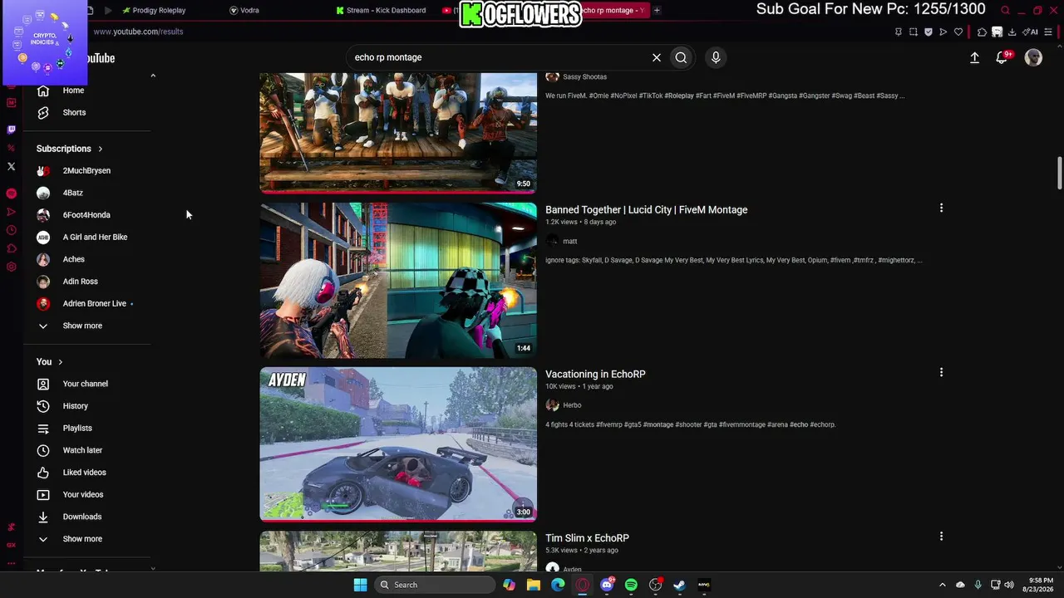Screen dimensions: 1064x598
Task: Switch to the Prodigy Roleplay tab
Action: coord(159,10)
